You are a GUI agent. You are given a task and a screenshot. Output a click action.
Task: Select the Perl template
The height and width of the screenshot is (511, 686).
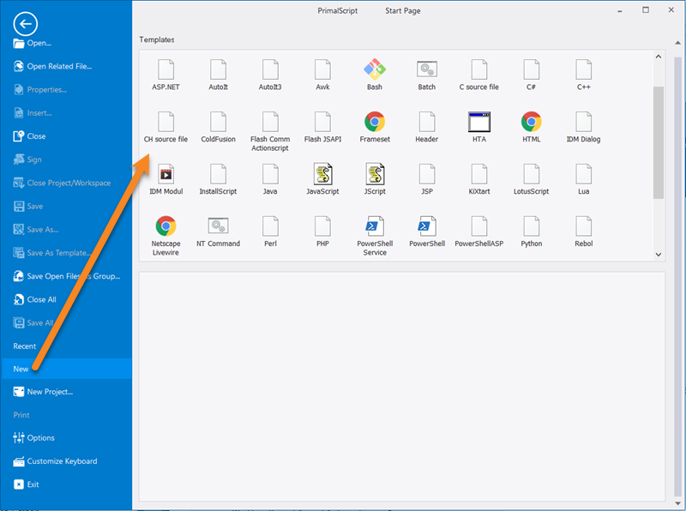(x=270, y=231)
